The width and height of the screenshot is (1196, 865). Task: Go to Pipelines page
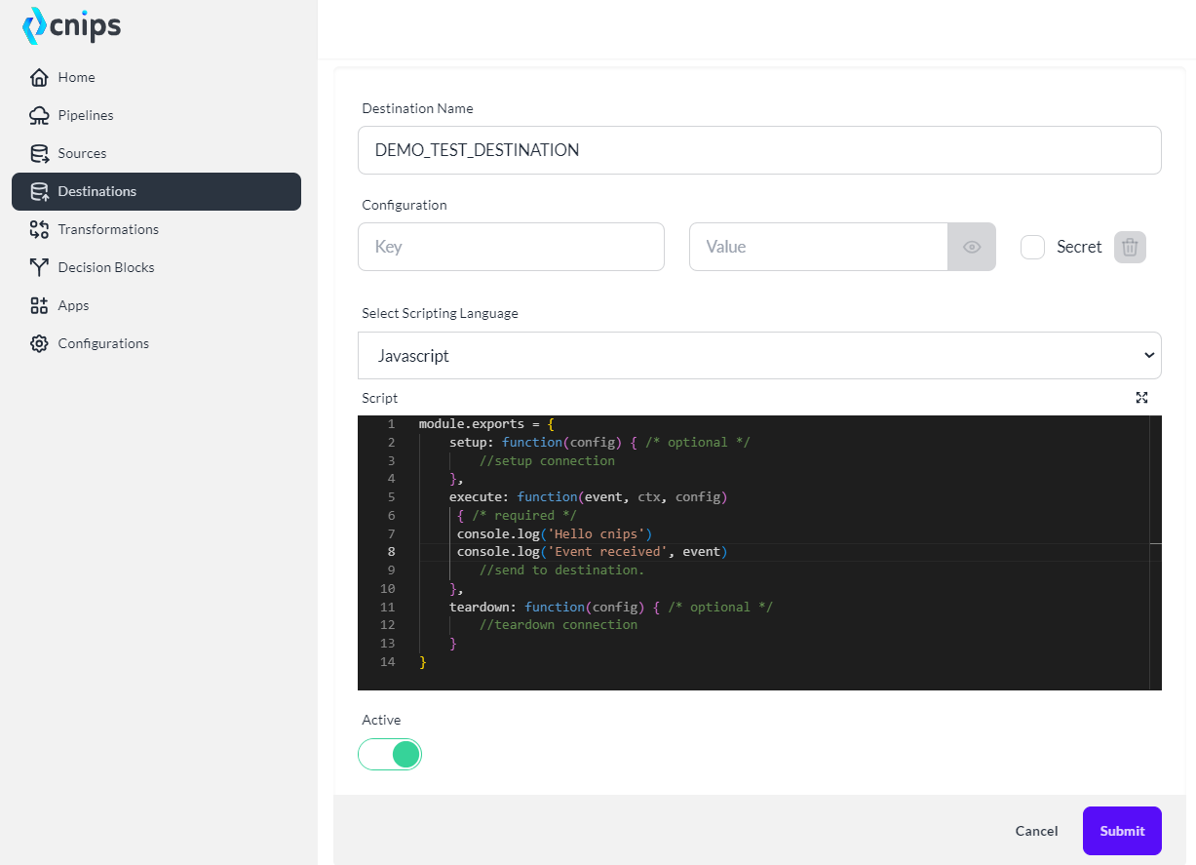click(x=156, y=115)
